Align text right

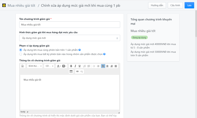click(x=112, y=66)
